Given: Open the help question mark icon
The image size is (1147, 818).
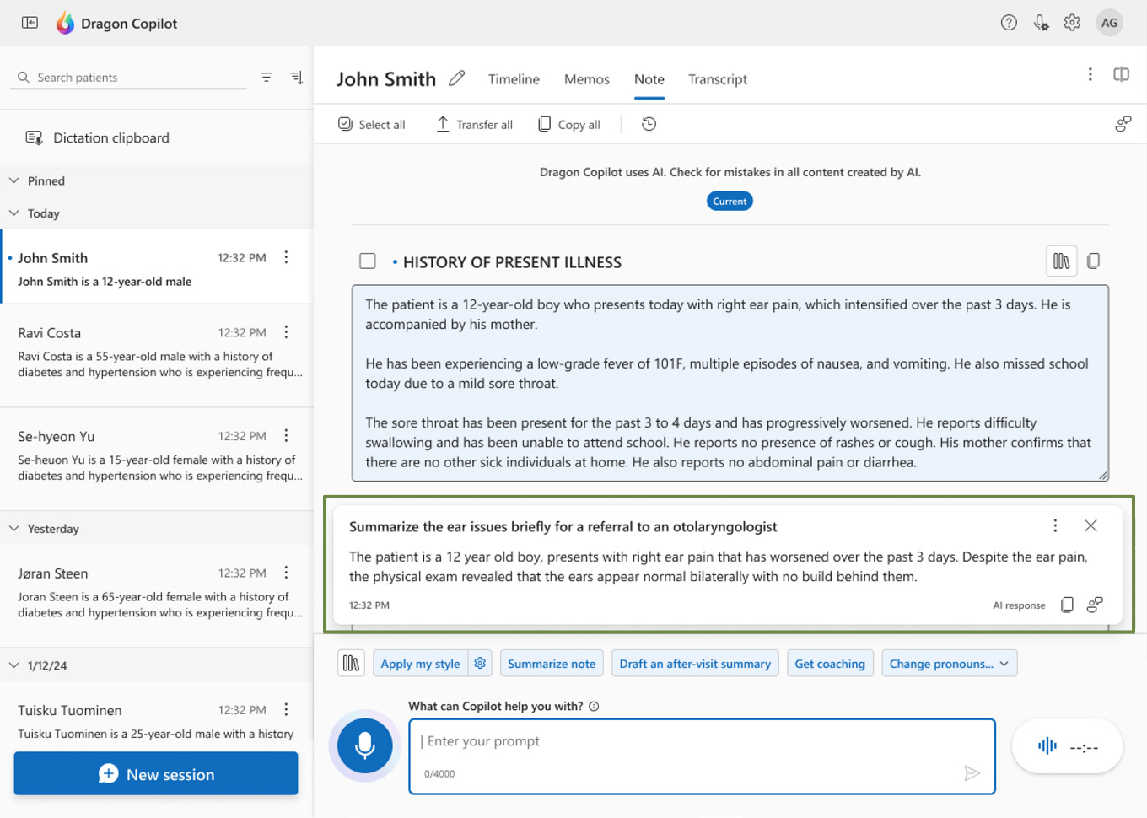Looking at the screenshot, I should tap(1009, 23).
